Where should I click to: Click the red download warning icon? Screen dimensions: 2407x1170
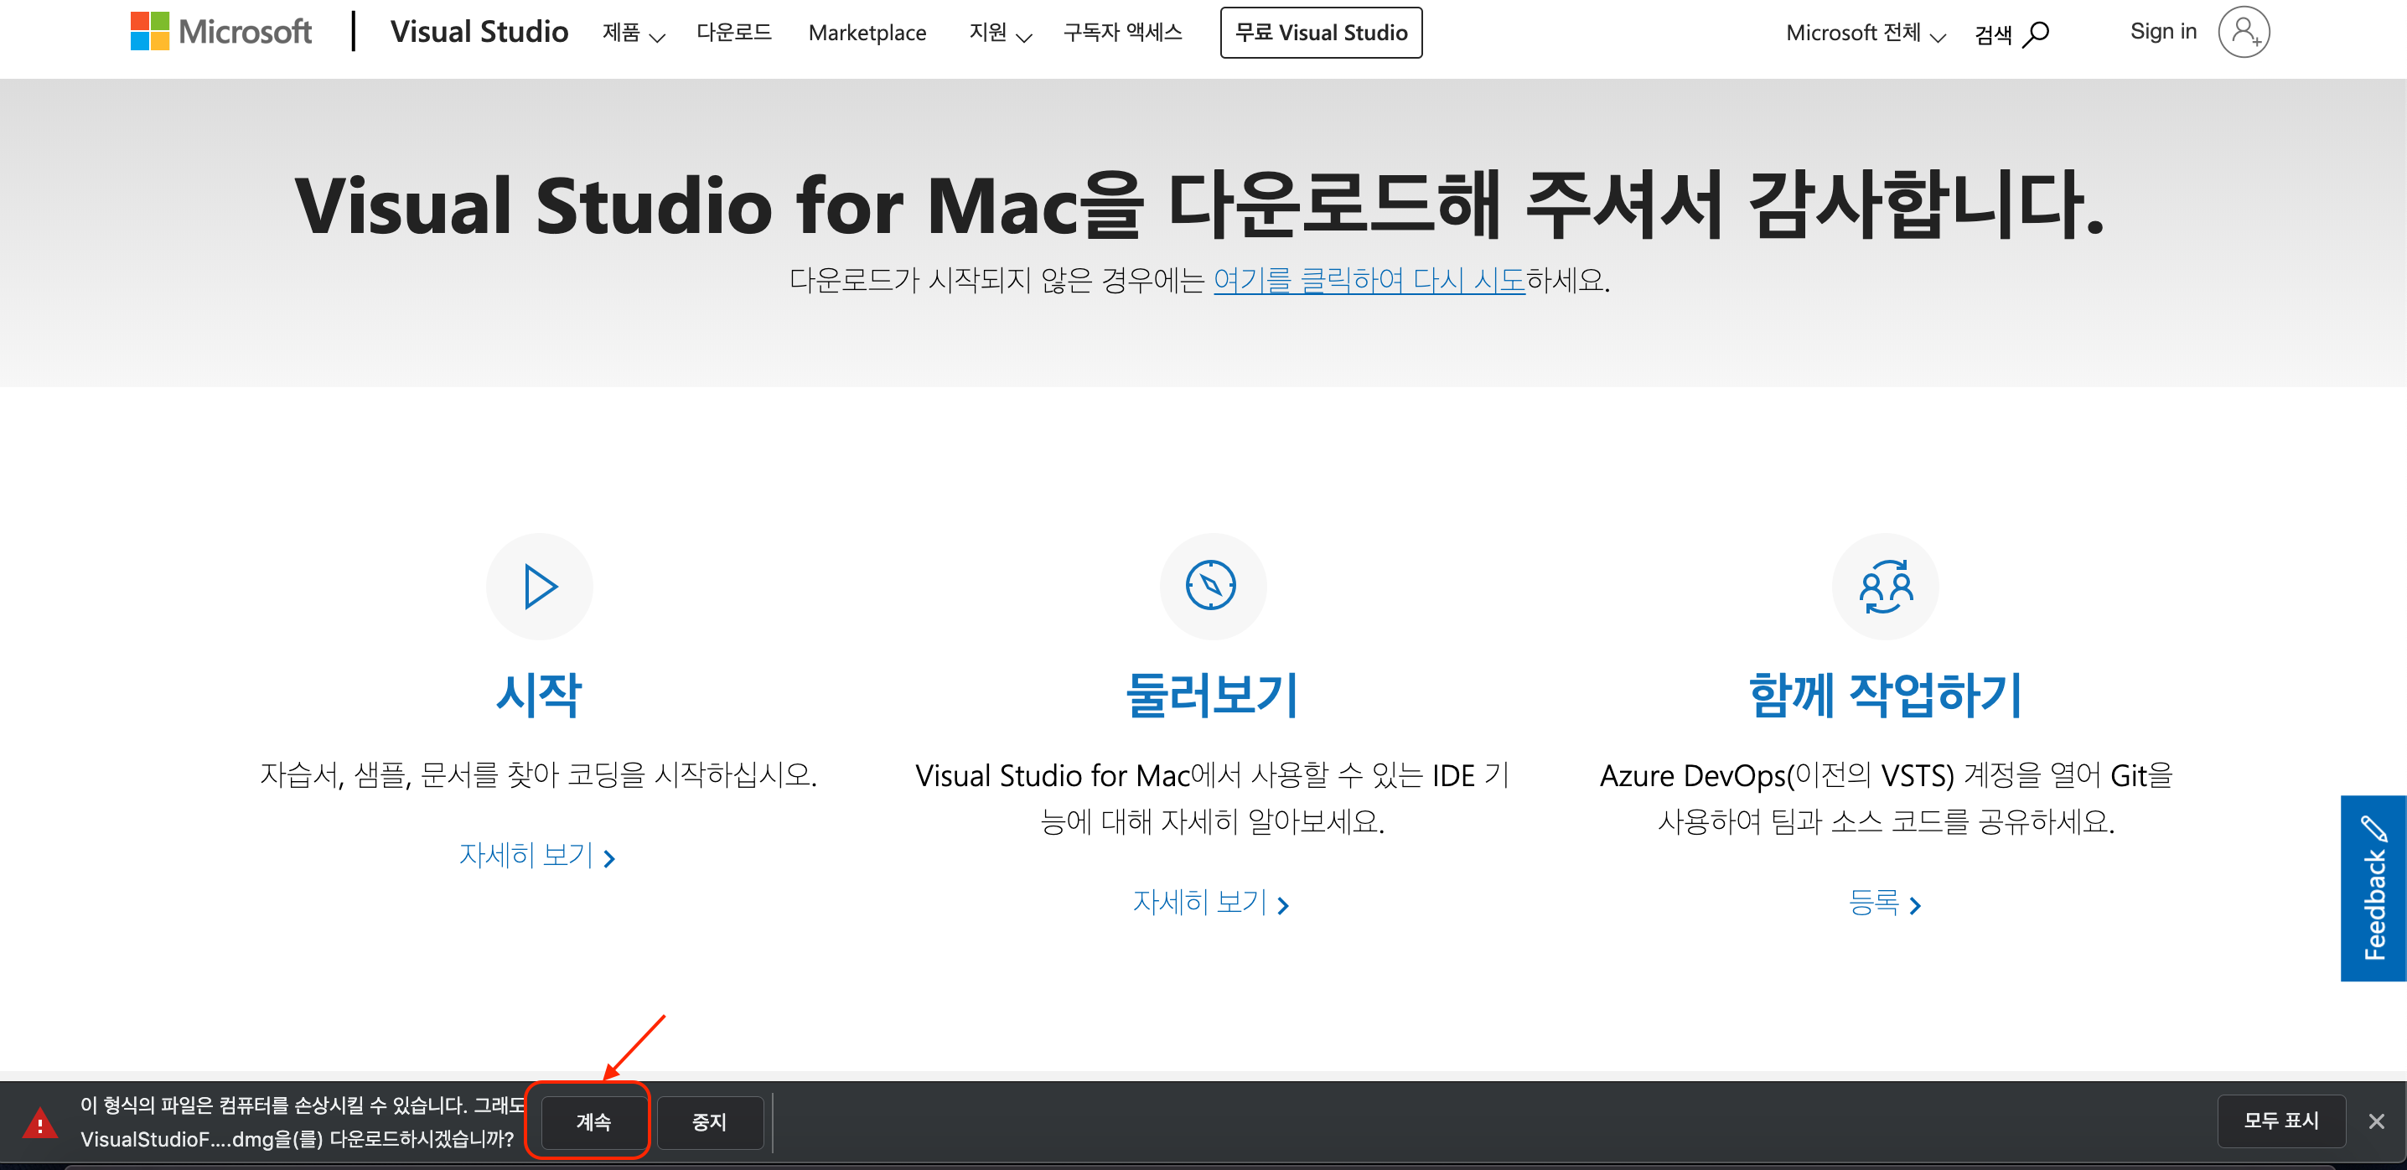tap(40, 1121)
